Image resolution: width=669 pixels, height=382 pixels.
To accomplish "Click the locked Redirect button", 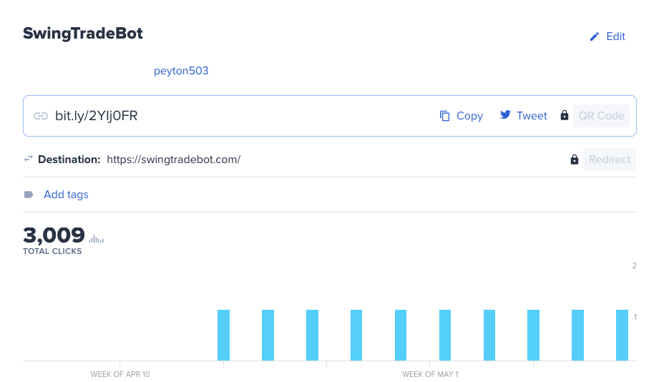I will click(610, 160).
